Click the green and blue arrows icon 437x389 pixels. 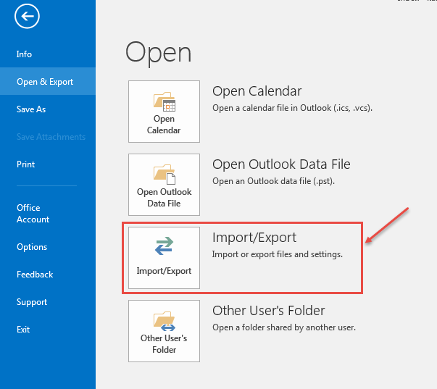[165, 246]
